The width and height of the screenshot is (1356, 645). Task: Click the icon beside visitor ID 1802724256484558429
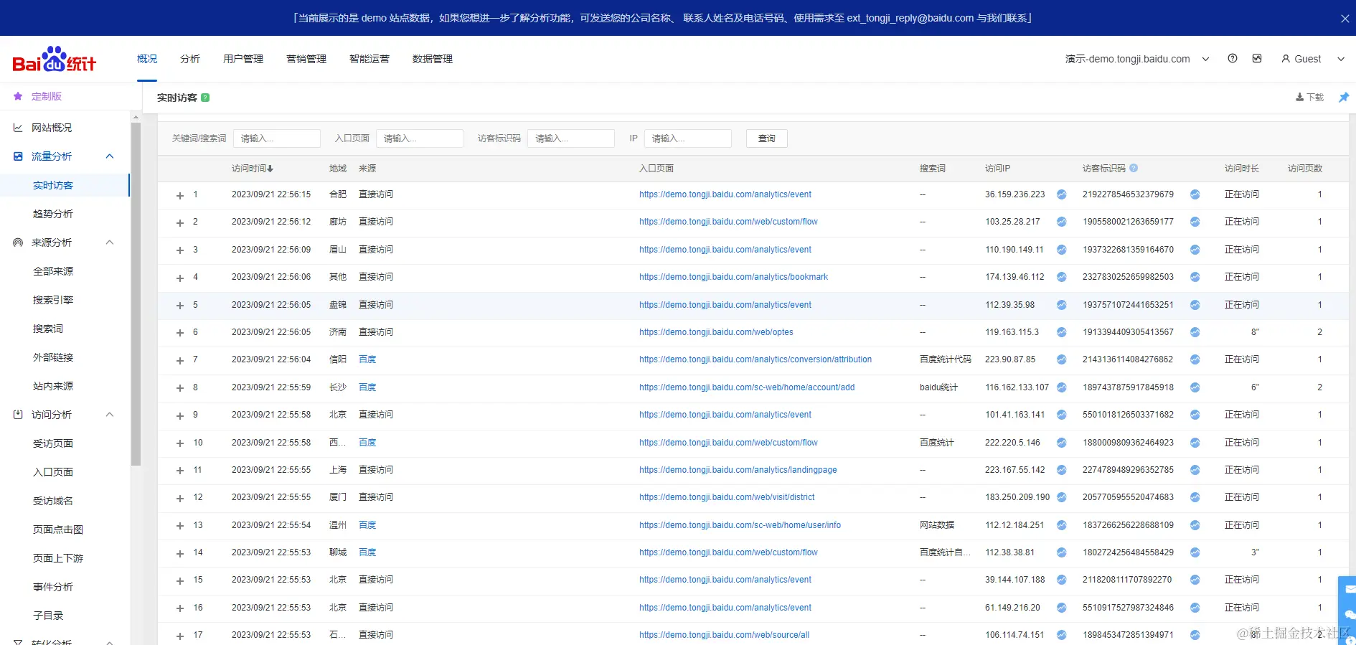pos(1195,552)
